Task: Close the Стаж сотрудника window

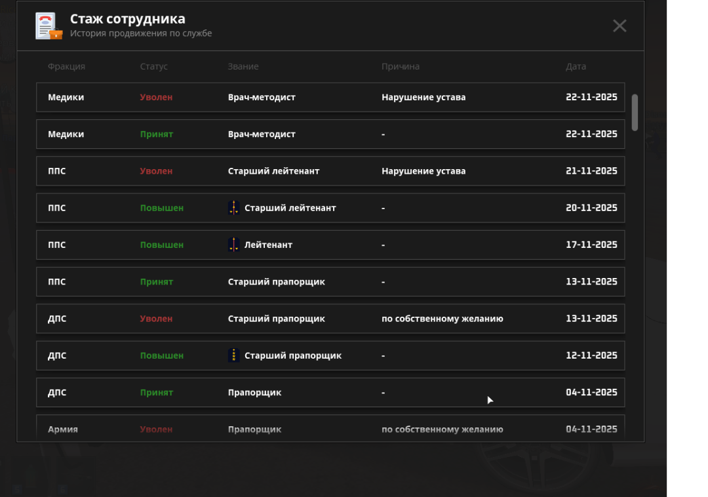Action: coord(619,26)
